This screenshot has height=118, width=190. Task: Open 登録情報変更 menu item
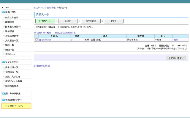pyautogui.click(x=12, y=86)
